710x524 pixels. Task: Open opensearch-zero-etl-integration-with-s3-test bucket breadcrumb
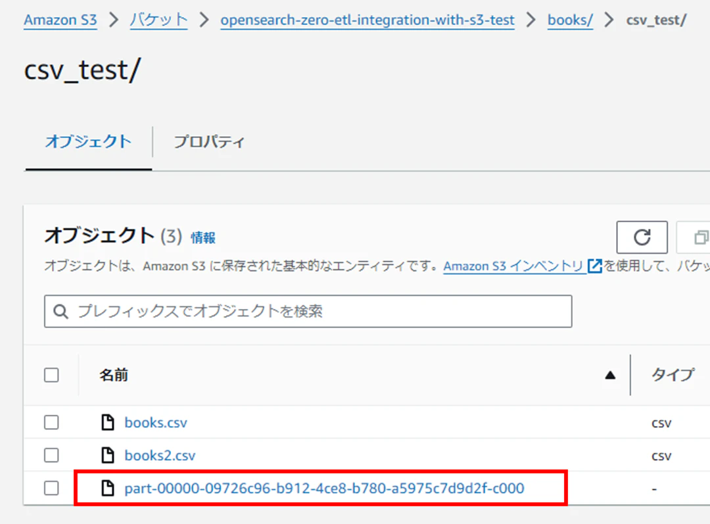367,20
